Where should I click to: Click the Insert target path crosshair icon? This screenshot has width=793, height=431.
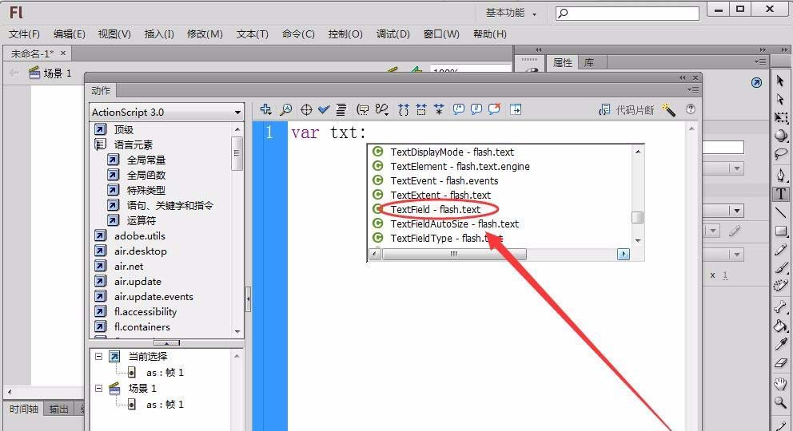[306, 110]
